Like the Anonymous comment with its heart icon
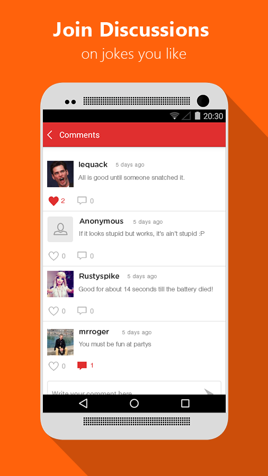 (53, 256)
